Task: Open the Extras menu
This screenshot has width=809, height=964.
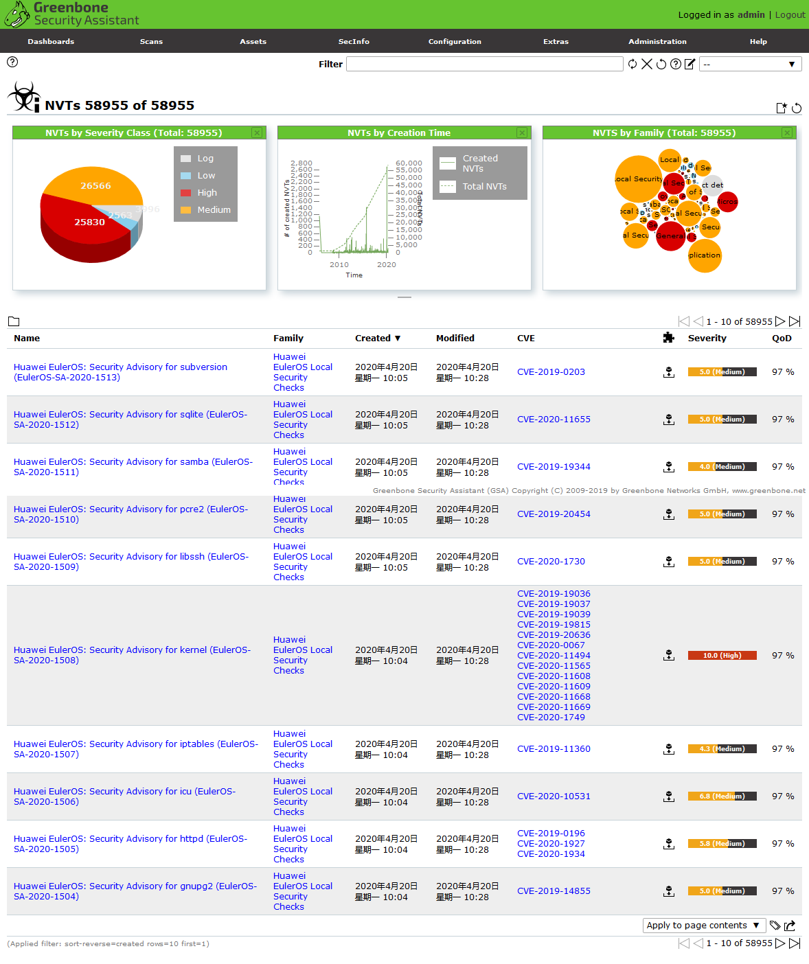Action: coord(556,41)
